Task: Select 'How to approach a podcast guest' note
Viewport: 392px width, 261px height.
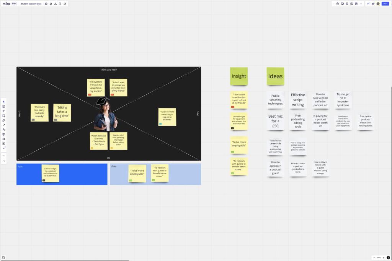Action: click(275, 168)
